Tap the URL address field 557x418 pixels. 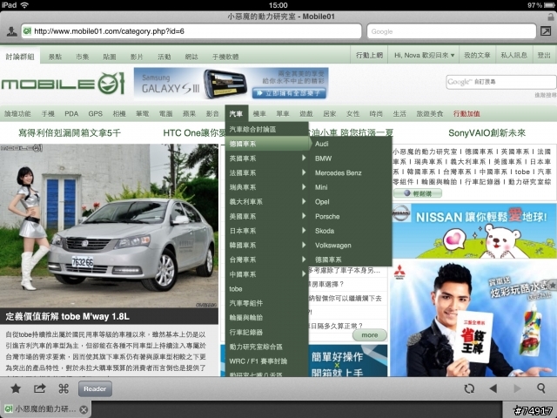pos(191,31)
